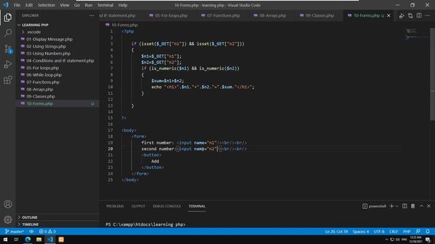This screenshot has width=435, height=244.
Task: Maximize the panel with the chevron up
Action: tap(421, 206)
